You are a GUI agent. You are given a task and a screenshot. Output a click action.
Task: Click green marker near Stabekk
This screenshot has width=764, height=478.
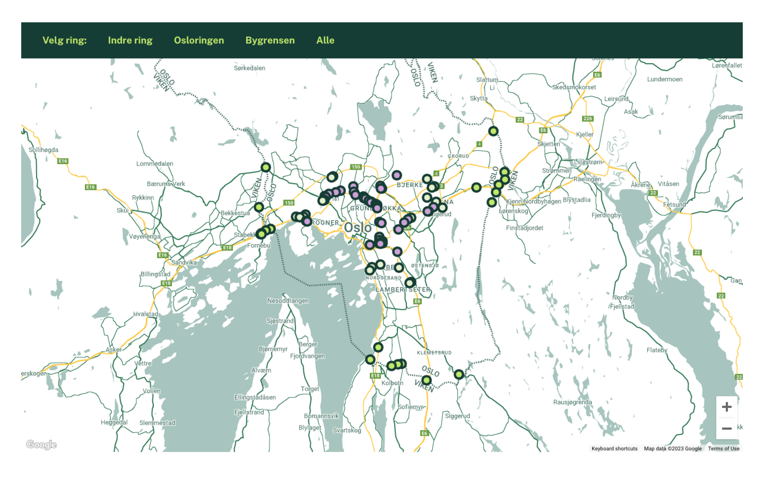click(262, 234)
